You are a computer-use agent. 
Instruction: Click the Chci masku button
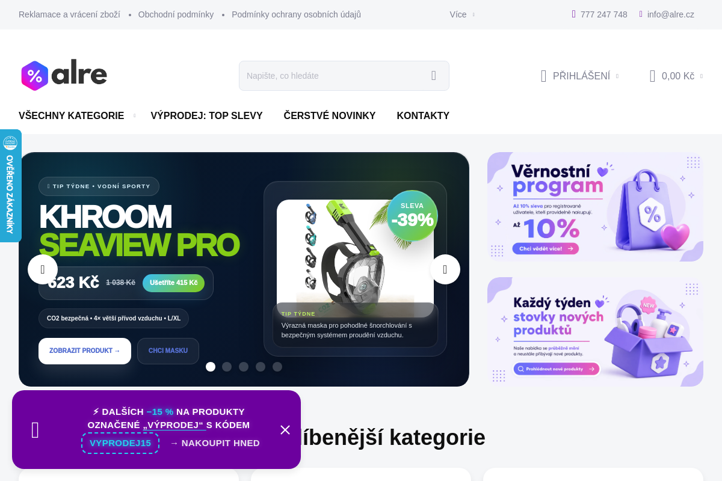(x=168, y=351)
